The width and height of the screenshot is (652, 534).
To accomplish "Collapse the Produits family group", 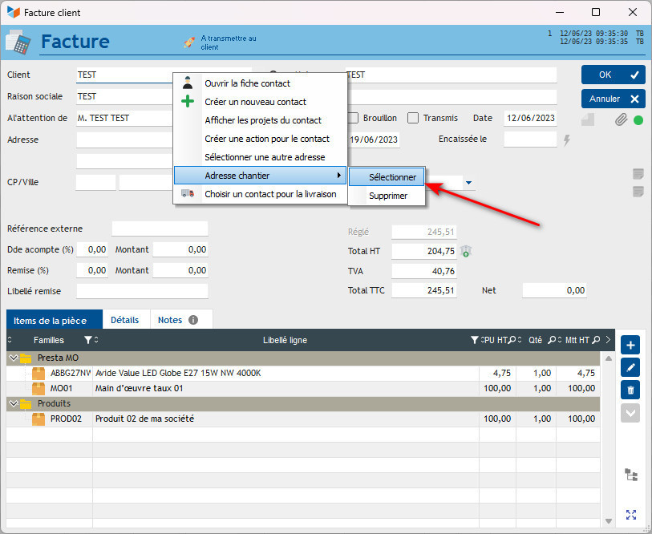I will tap(12, 404).
